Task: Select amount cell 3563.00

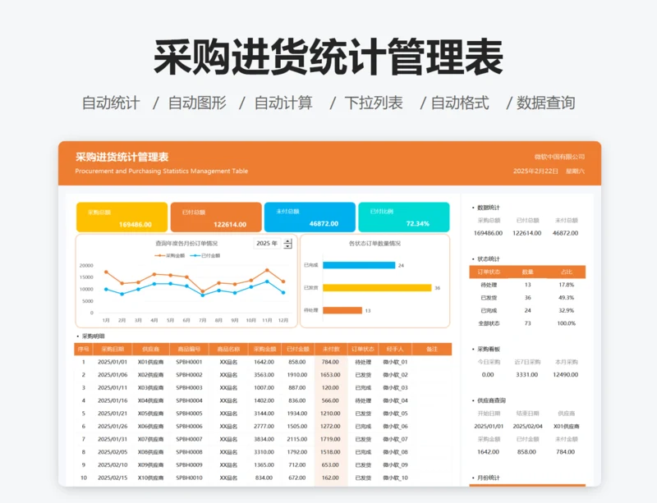Action: tap(264, 375)
